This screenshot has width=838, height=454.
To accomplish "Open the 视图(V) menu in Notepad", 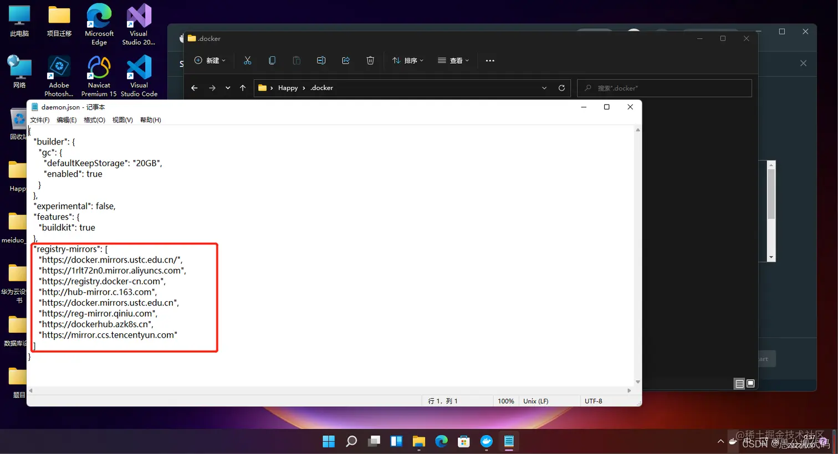I will point(122,120).
